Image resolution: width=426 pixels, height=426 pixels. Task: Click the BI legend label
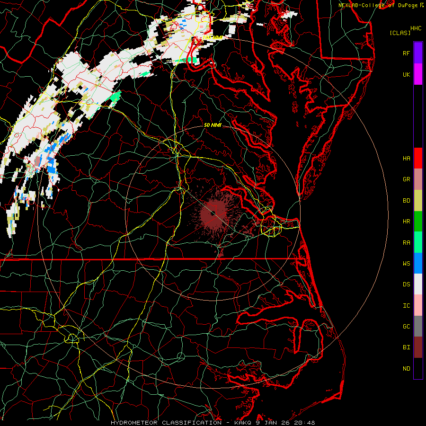click(407, 347)
